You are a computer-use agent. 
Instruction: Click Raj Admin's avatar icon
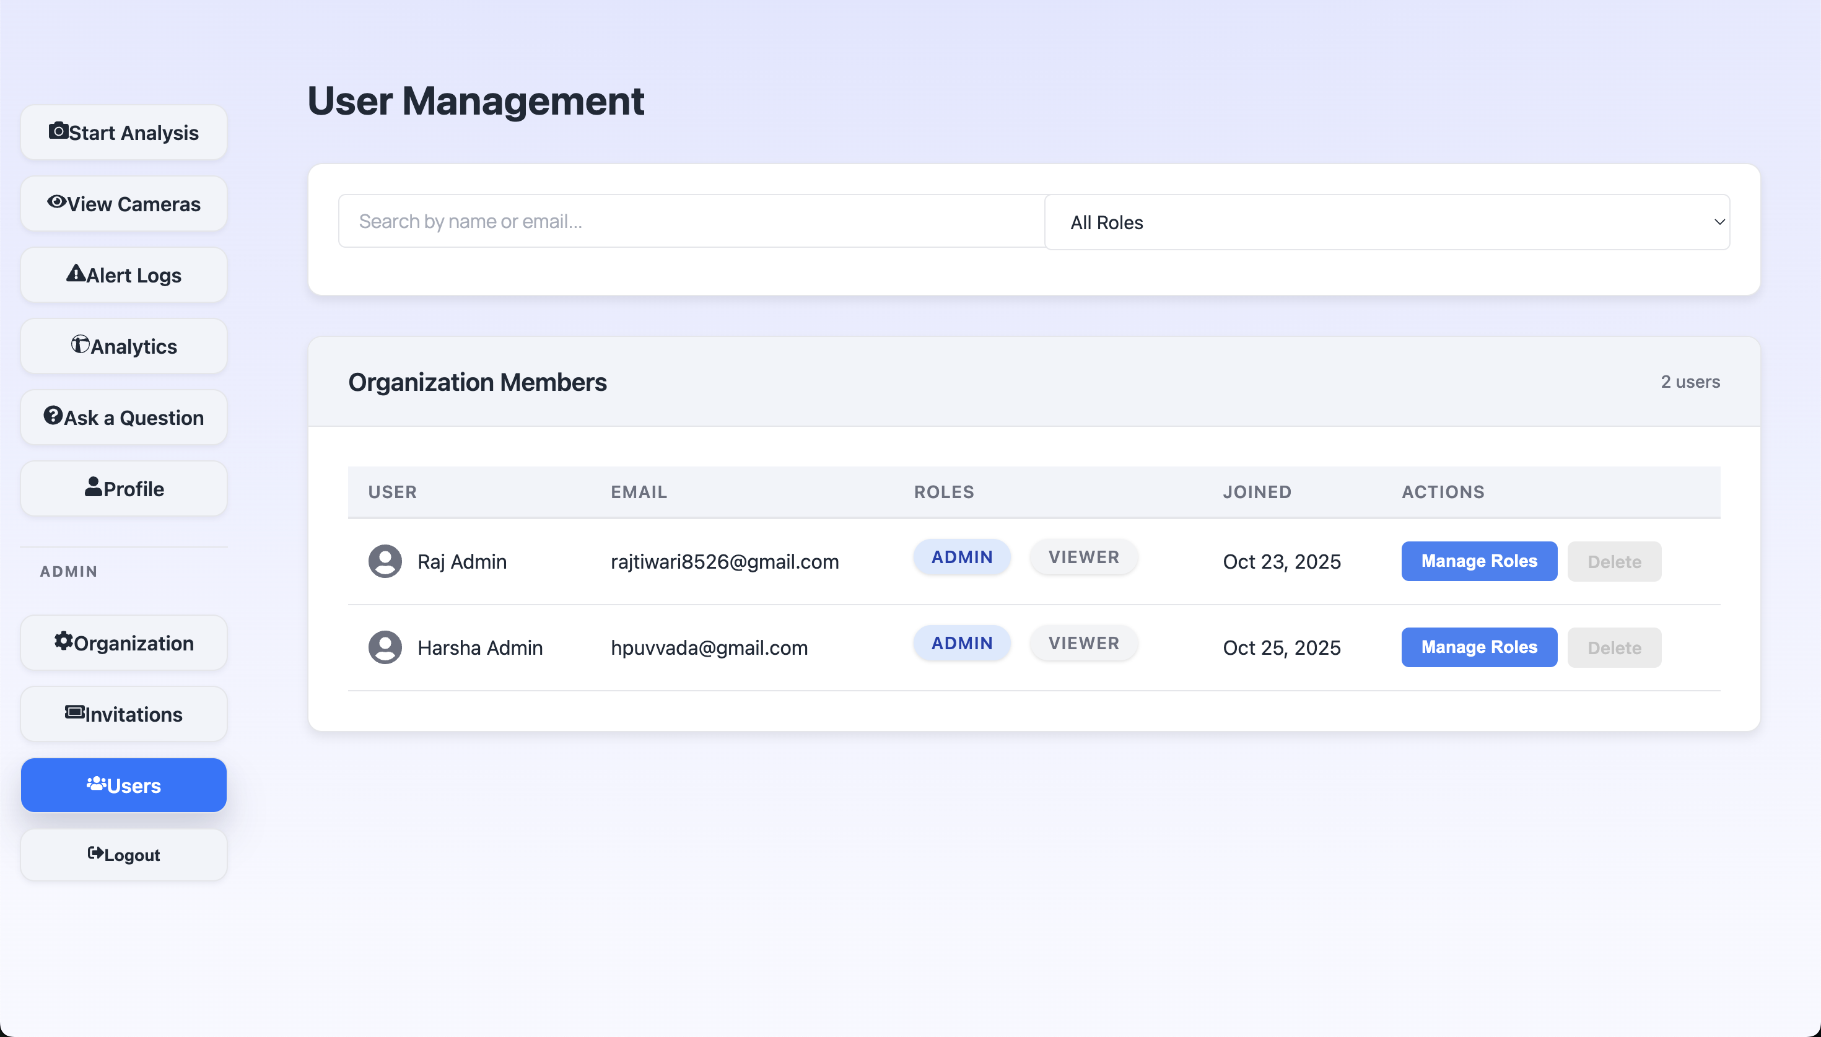pos(385,561)
